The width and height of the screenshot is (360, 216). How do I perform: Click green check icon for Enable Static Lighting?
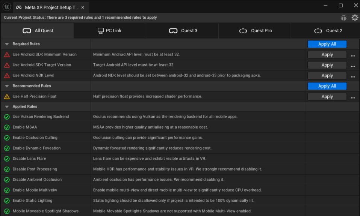[x=7, y=201]
